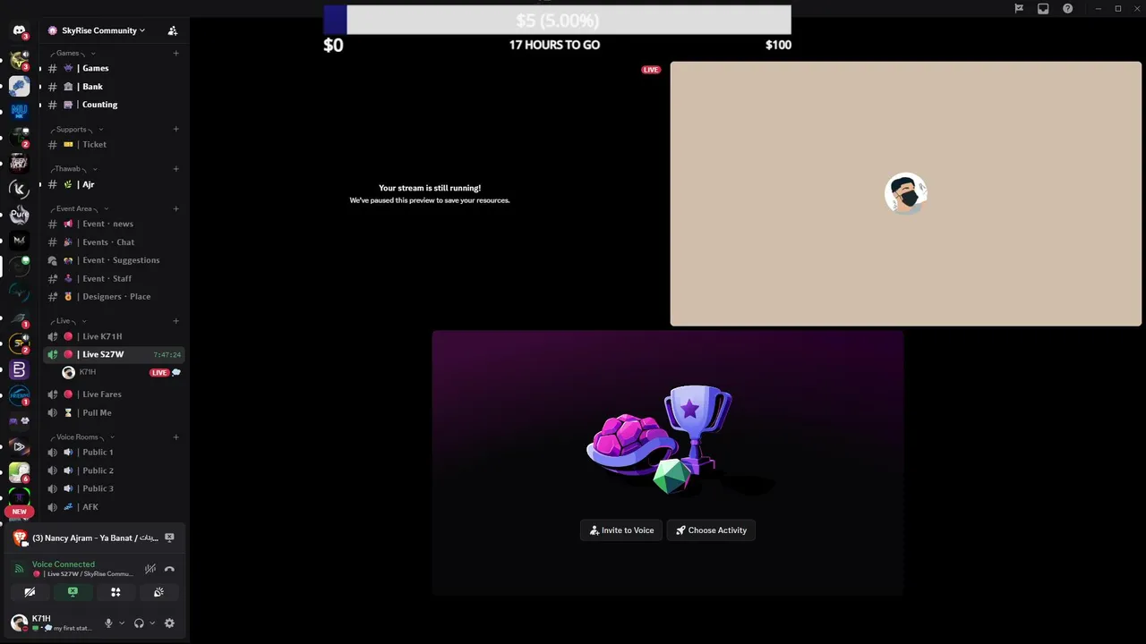Open the Events Chat channel
The image size is (1146, 644).
[x=113, y=242]
